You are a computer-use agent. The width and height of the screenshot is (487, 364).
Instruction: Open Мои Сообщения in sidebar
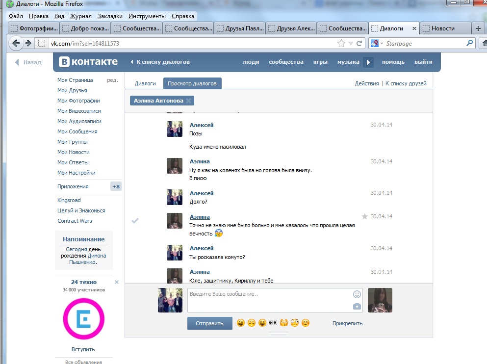point(77,131)
